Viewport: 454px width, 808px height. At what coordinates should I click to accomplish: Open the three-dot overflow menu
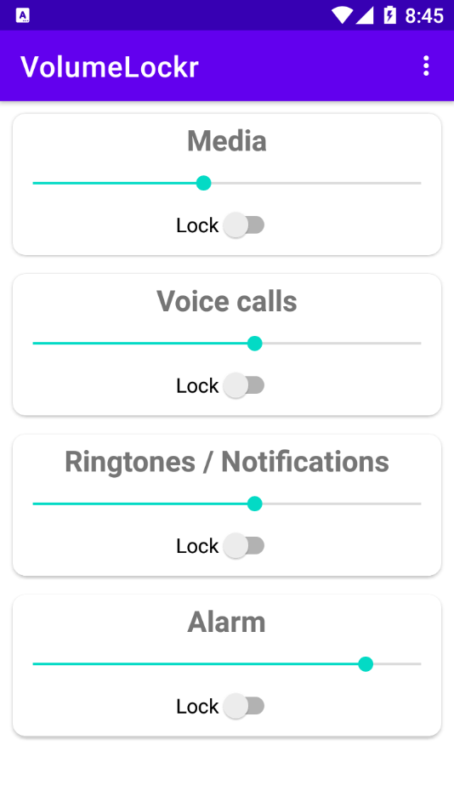pos(426,66)
